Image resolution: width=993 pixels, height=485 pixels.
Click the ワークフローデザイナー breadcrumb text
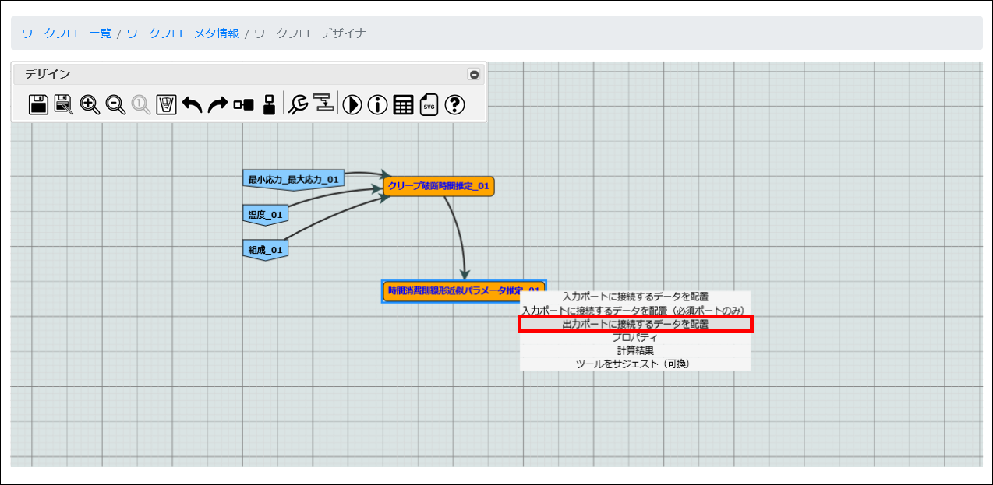(316, 33)
